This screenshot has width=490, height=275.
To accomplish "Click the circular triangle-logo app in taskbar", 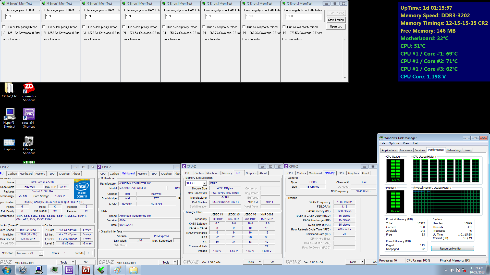I will point(23,270).
